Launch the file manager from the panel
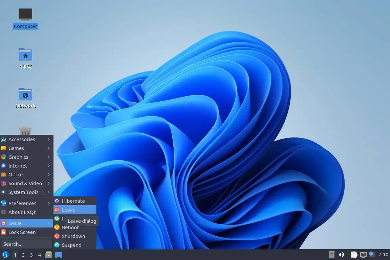This screenshot has height=260, width=390. [49, 255]
